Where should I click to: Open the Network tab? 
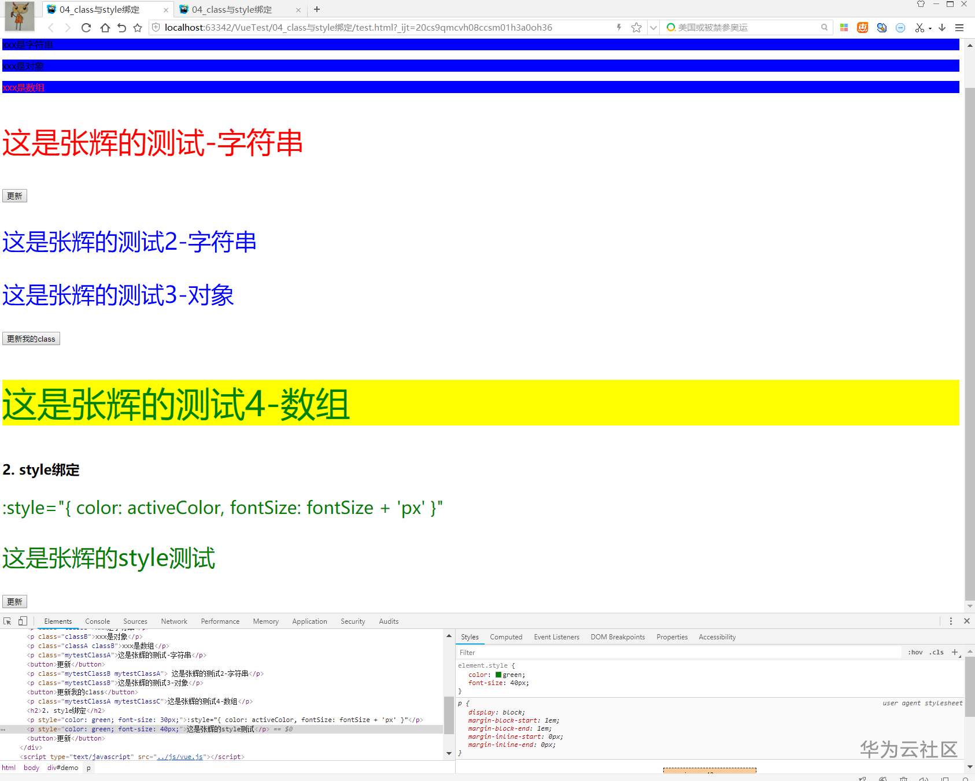click(x=174, y=621)
